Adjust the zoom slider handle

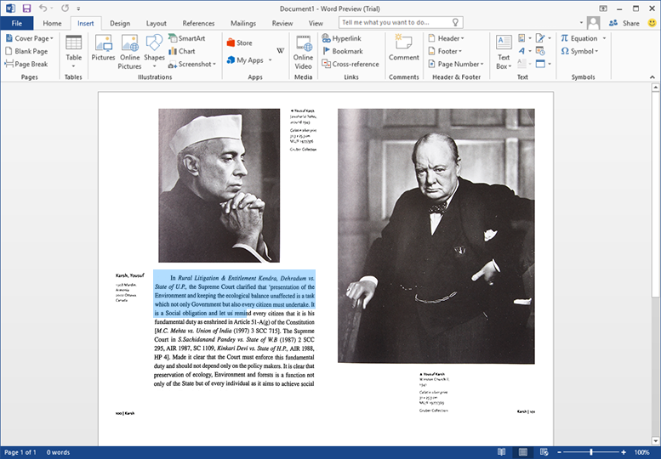click(x=590, y=452)
